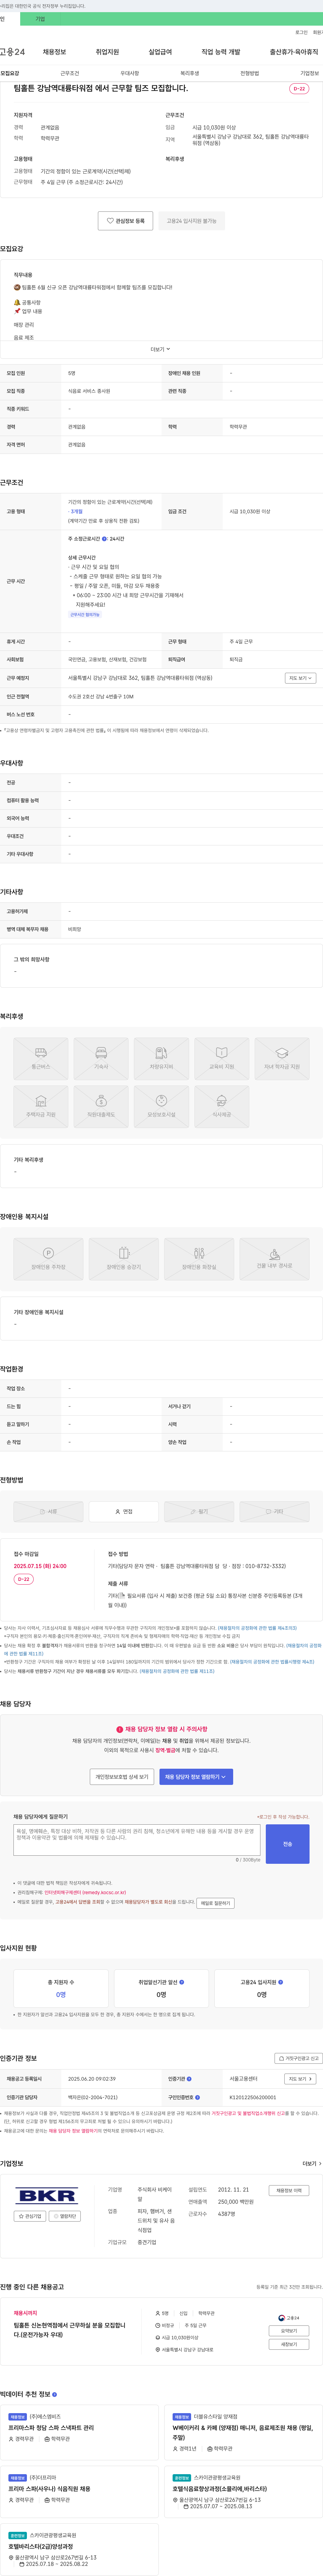This screenshot has height=2576, width=323.
Task: Click the 기타 selection method box
Action: (274, 1511)
